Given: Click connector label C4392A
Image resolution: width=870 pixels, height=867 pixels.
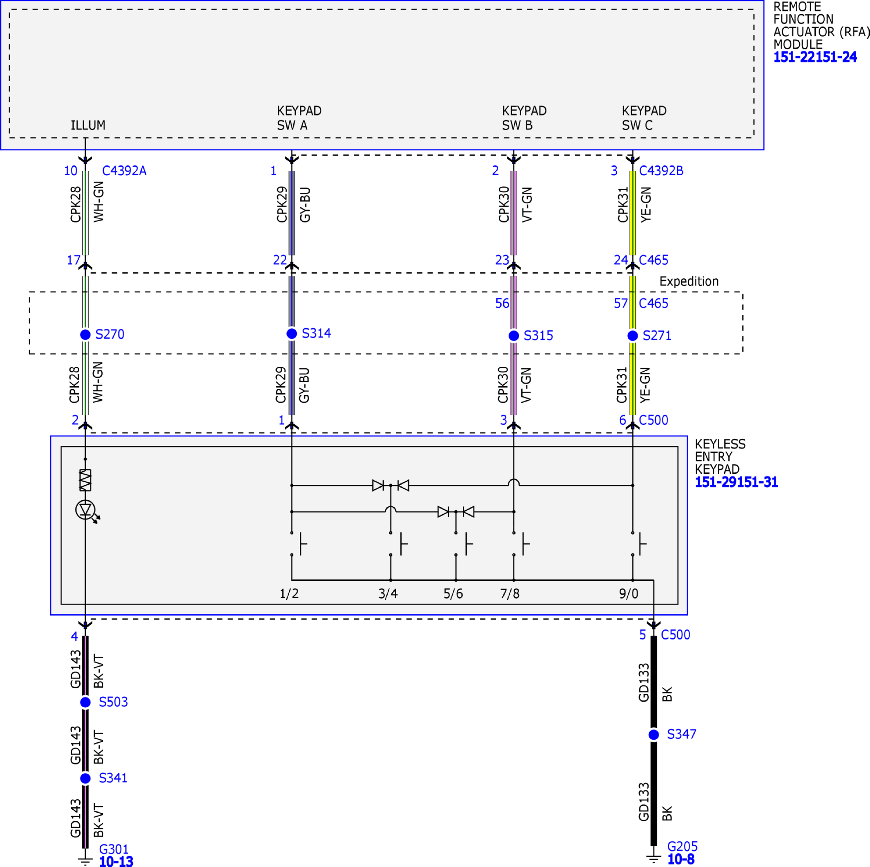Looking at the screenshot, I should pos(124,171).
